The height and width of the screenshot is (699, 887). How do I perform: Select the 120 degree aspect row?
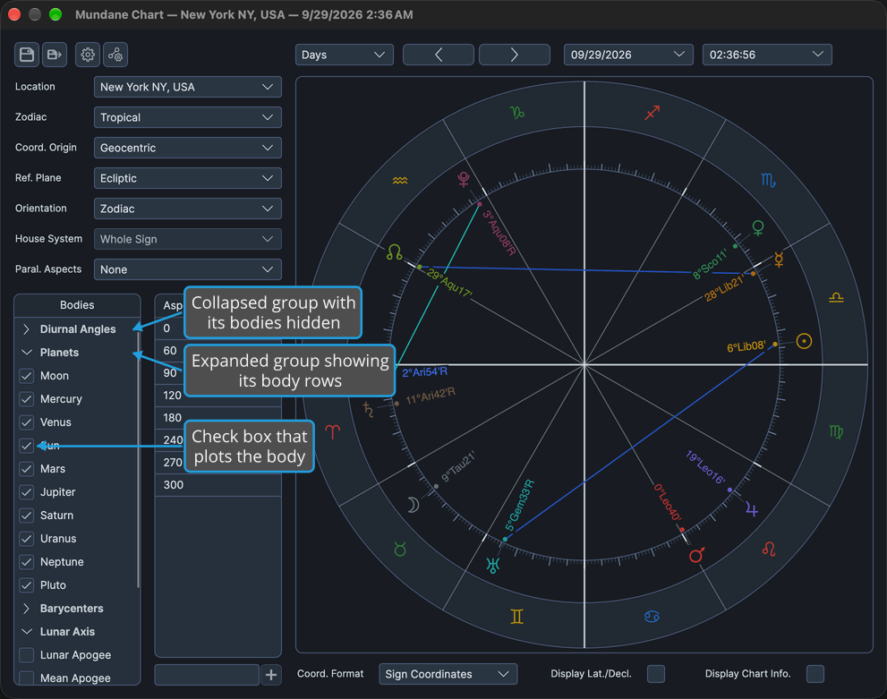[218, 396]
